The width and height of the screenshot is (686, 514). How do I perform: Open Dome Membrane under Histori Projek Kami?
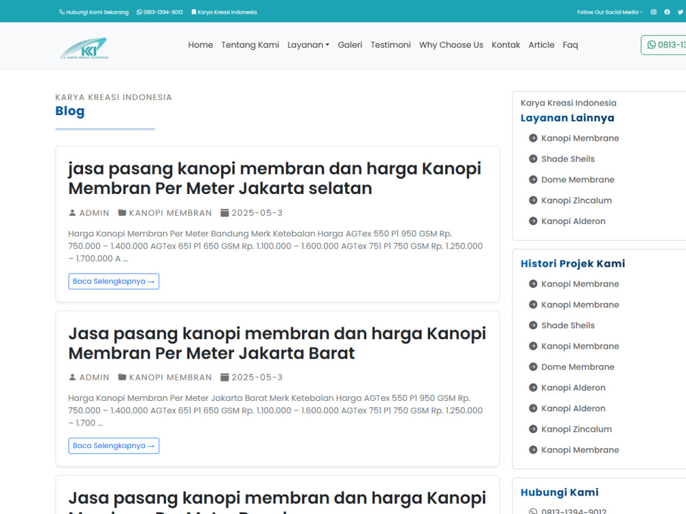[x=578, y=367]
